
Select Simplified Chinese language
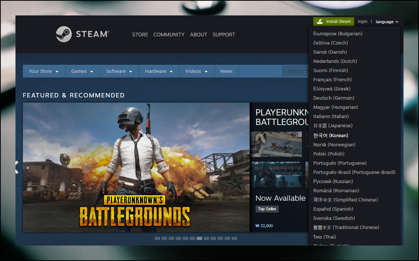[345, 200]
